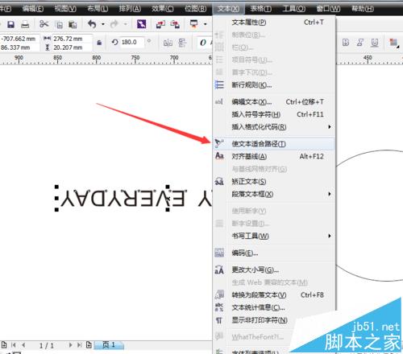Select Fit Text To Path (使文本适合路径)
This screenshot has width=403, height=354.
coord(274,144)
